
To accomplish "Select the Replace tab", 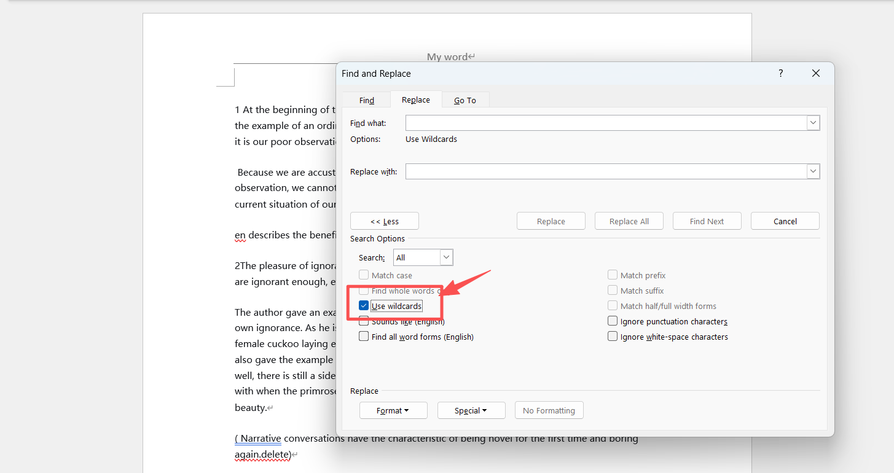I will coord(416,100).
